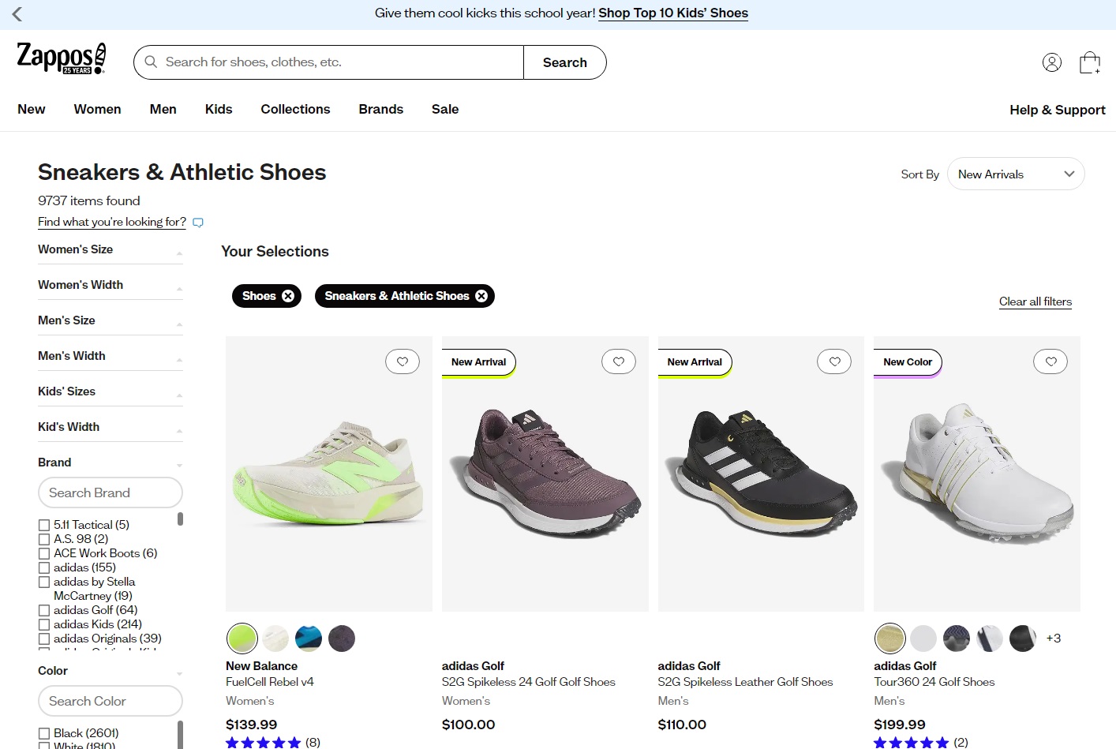Click the Zappos logo
1116x749 pixels.
pyautogui.click(x=61, y=58)
